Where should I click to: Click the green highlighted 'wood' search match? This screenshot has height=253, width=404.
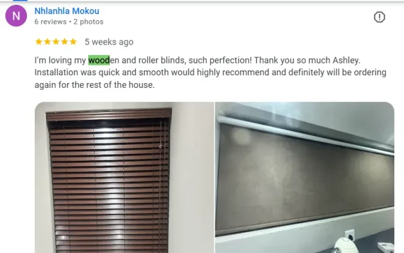pos(99,60)
